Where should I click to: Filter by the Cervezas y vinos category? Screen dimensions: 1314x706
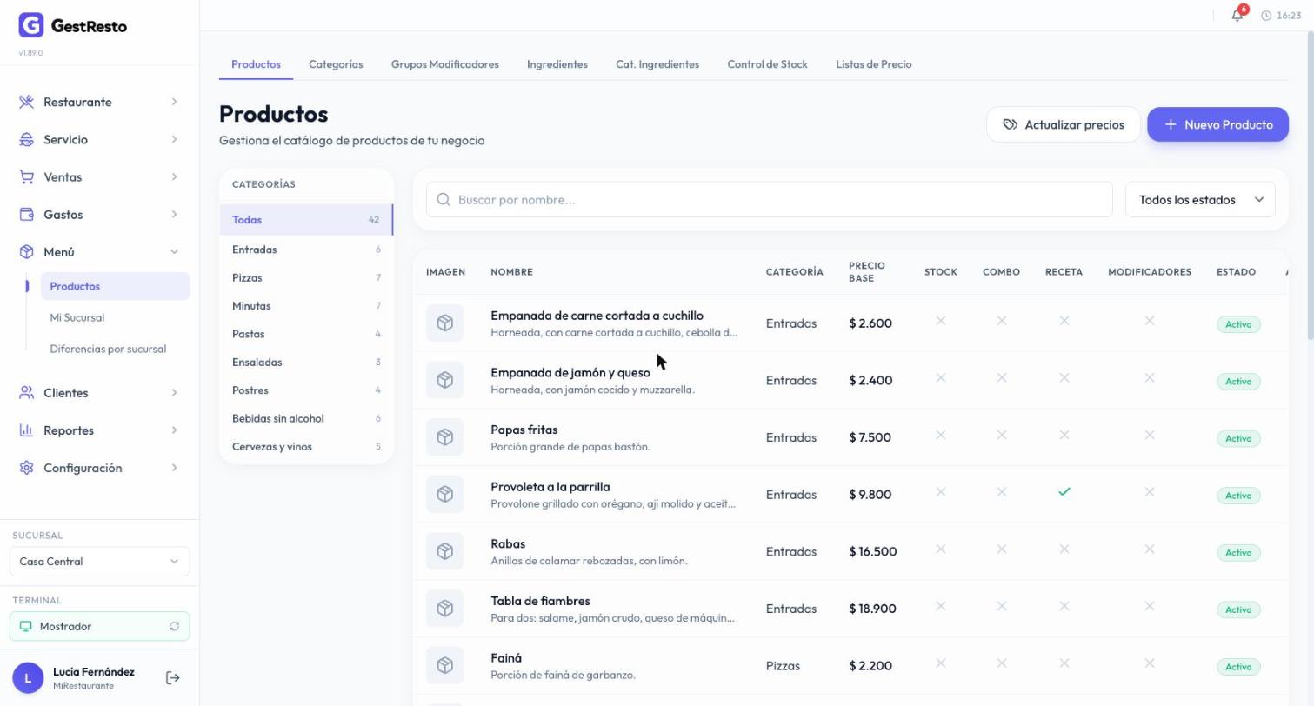click(306, 447)
